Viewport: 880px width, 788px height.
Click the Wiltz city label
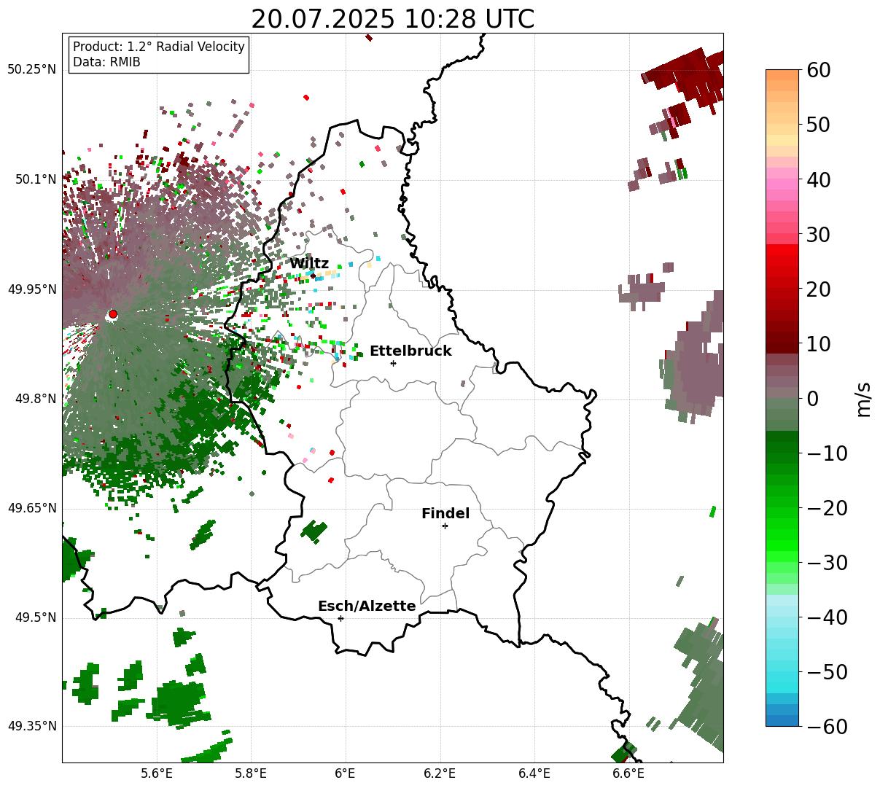pos(309,264)
